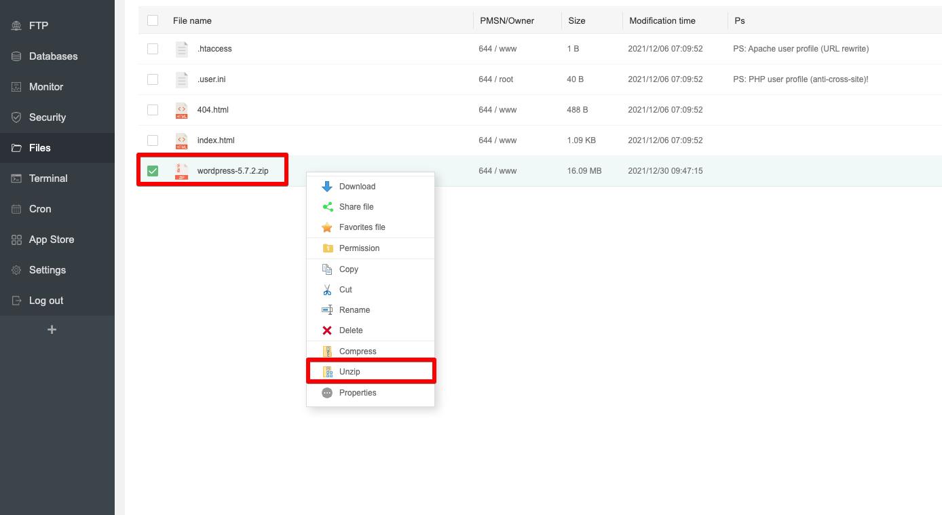Image resolution: width=942 pixels, height=515 pixels.
Task: Go to the Databases section label
Action: point(54,56)
